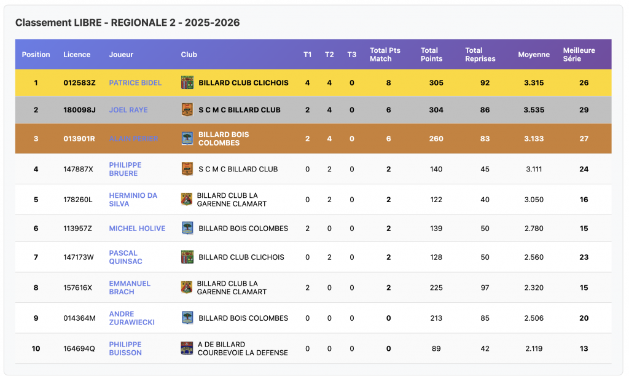629x376 pixels.
Task: Click the Position column header
Action: click(36, 55)
